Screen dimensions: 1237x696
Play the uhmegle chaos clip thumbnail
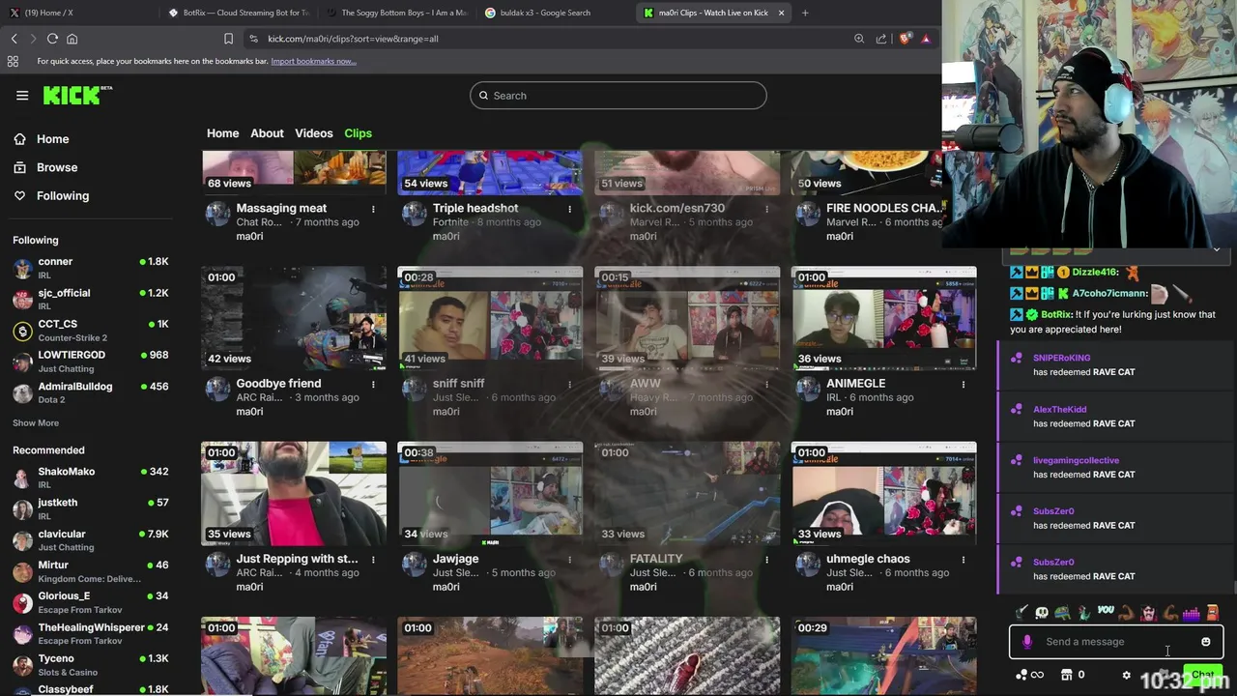(883, 494)
